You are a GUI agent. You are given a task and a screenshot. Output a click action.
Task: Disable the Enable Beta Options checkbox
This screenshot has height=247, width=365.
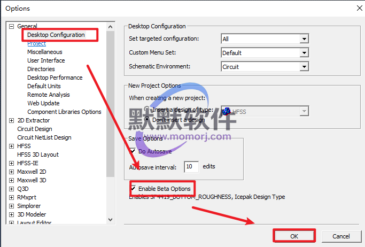click(133, 189)
